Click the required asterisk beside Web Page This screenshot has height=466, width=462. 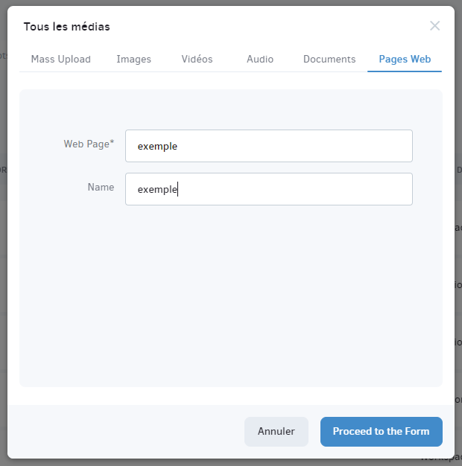click(112, 142)
